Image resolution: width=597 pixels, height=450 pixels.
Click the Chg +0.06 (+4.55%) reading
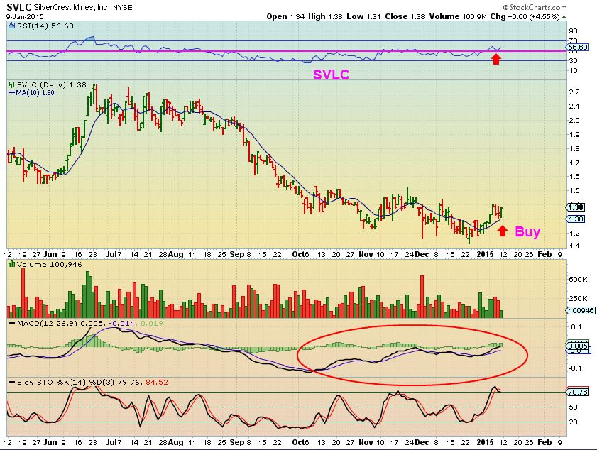point(525,16)
